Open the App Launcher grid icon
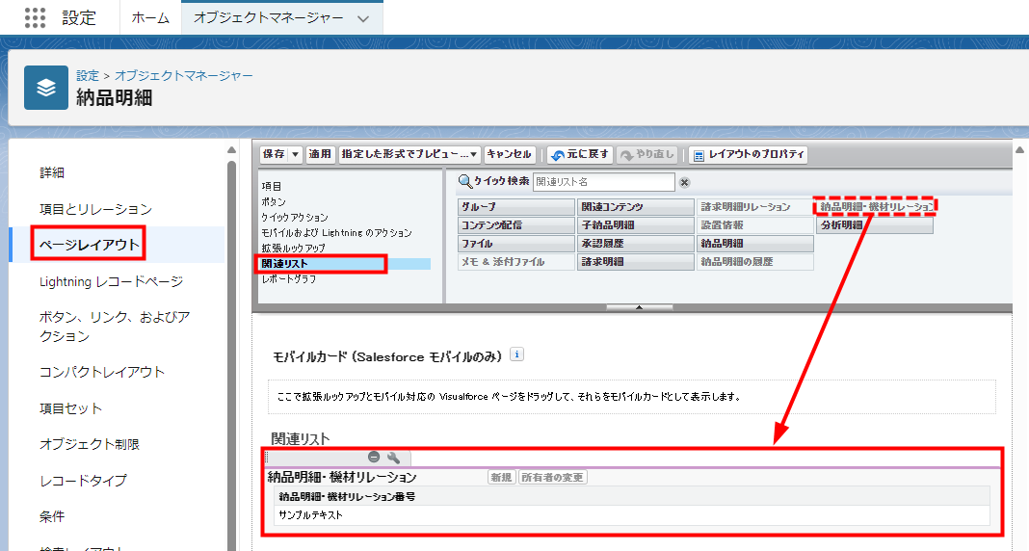 coord(35,17)
